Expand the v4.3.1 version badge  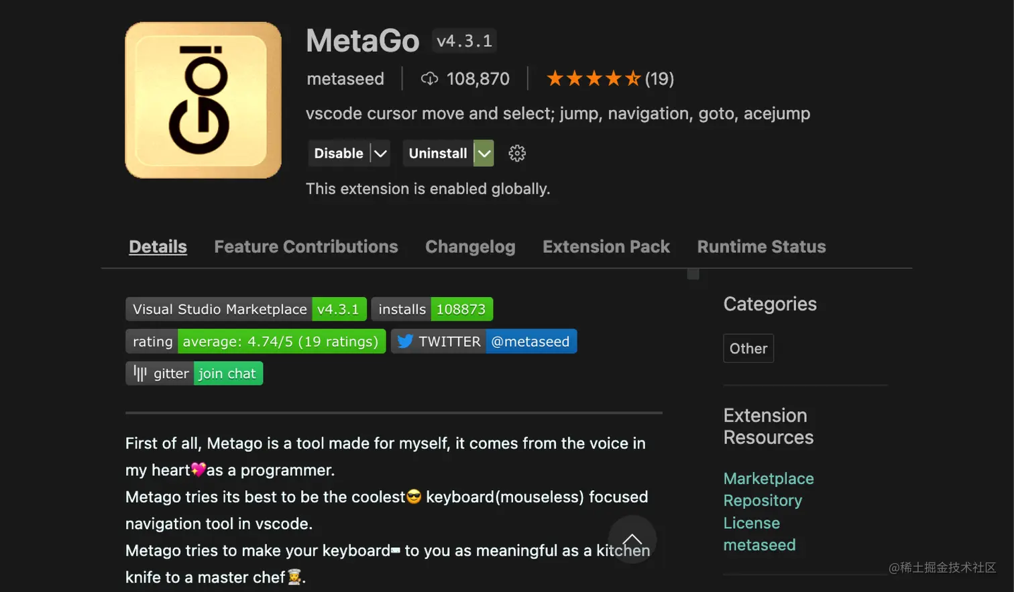[x=463, y=40]
